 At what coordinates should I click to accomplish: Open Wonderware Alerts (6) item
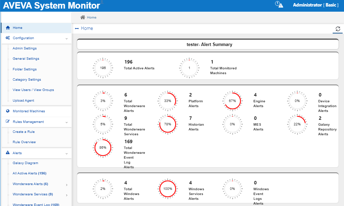pos(30,184)
